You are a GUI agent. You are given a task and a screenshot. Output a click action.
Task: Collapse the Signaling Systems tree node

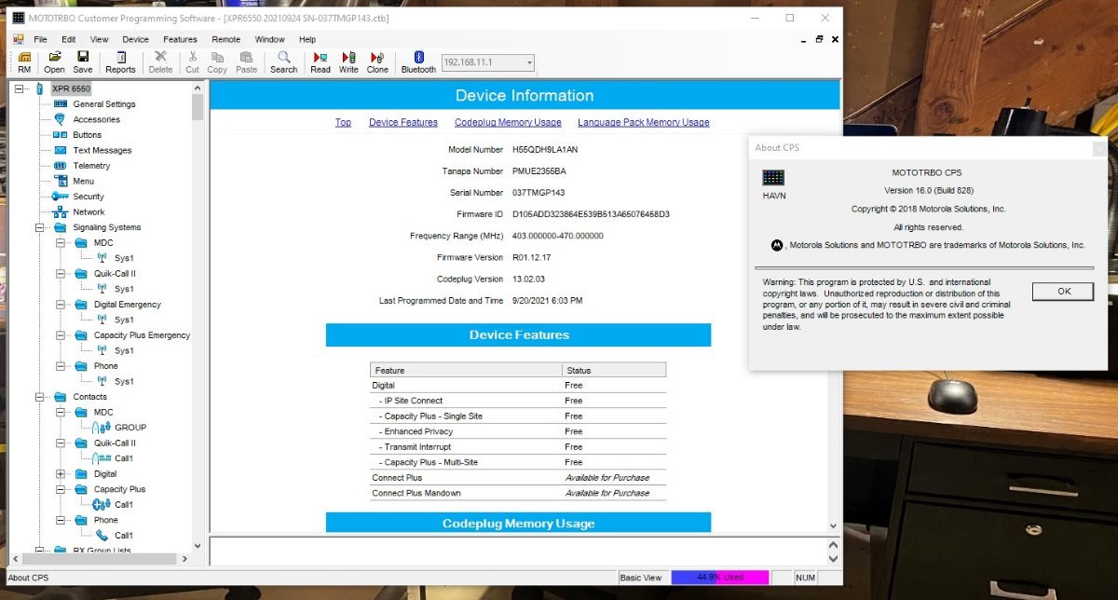coord(39,227)
